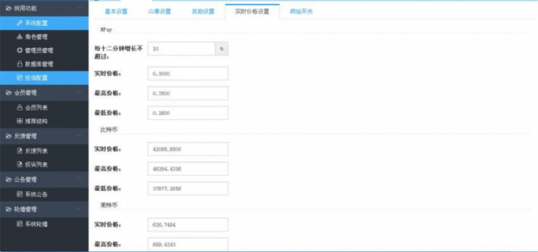Switch to the 基本设置 tab

coord(116,11)
